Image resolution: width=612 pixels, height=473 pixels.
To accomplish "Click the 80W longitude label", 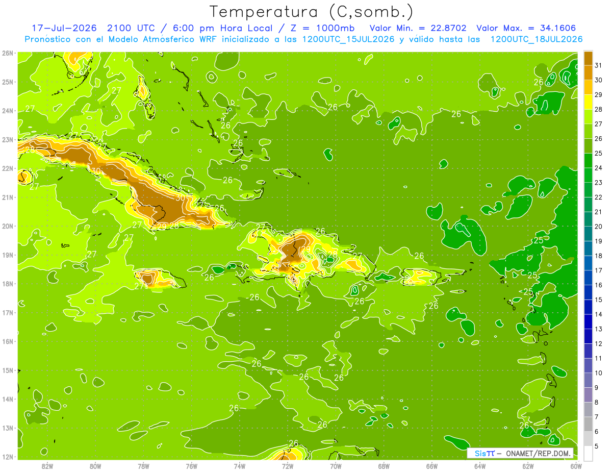I will click(x=95, y=466).
